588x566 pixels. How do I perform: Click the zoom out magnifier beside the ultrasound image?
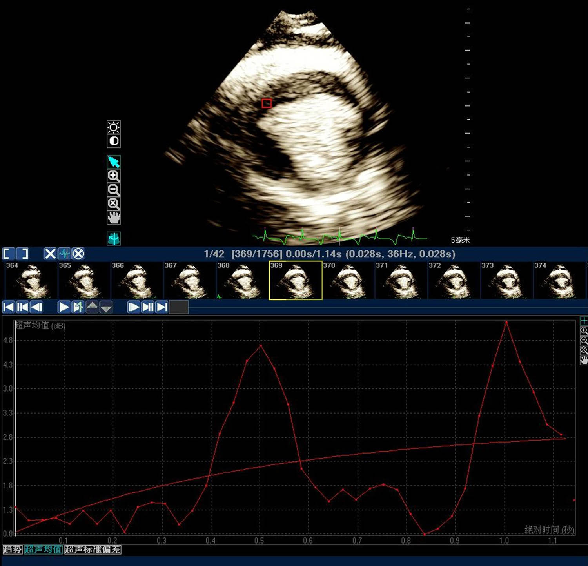click(x=114, y=190)
